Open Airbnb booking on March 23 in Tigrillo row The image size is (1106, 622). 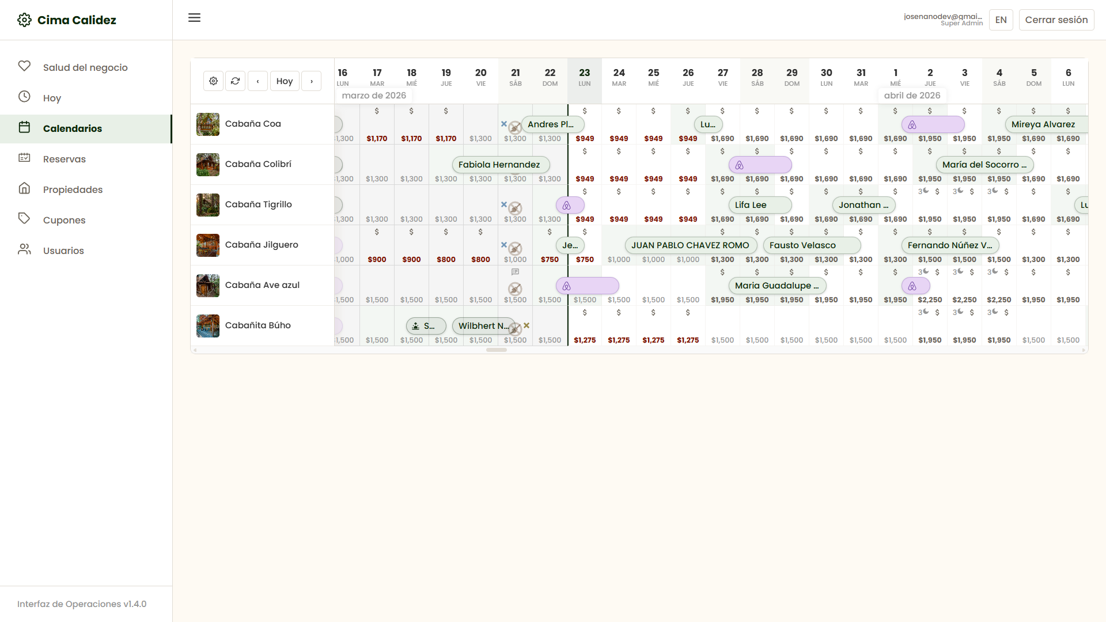570,205
